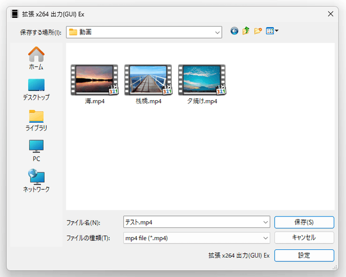
Task: Click the 夕焼け.mp4 file name label
Action: (x=202, y=101)
